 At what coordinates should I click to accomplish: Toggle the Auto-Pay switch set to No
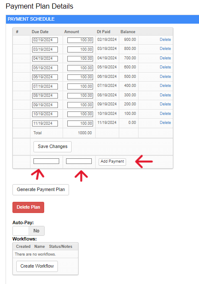[28, 231]
